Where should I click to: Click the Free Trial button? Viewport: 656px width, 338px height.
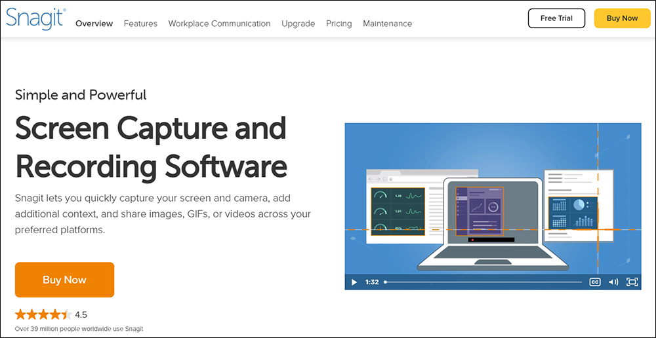pos(556,18)
